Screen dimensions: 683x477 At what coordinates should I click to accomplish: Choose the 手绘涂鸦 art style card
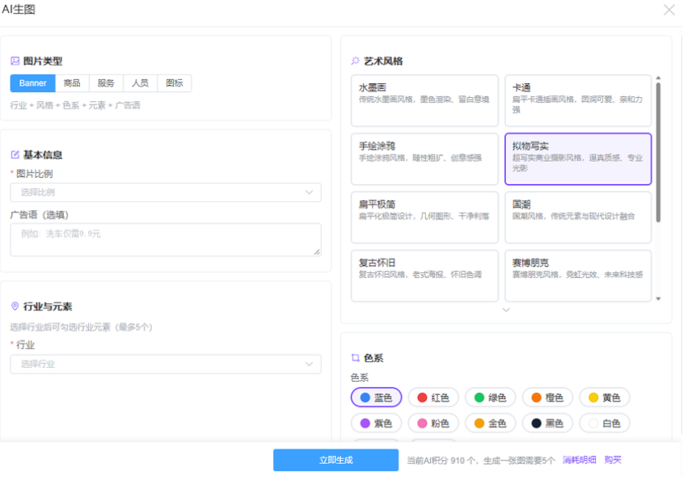click(424, 159)
